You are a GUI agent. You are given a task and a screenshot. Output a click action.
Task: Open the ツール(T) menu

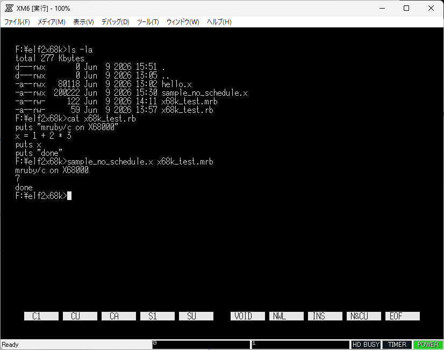[148, 22]
